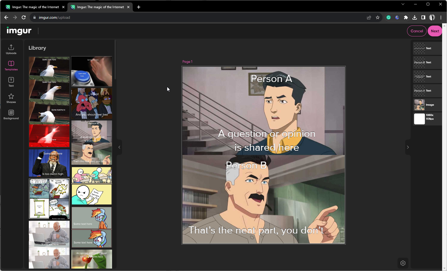This screenshot has width=447, height=271.
Task: Open the Grammarly extension icon
Action: pyautogui.click(x=389, y=17)
